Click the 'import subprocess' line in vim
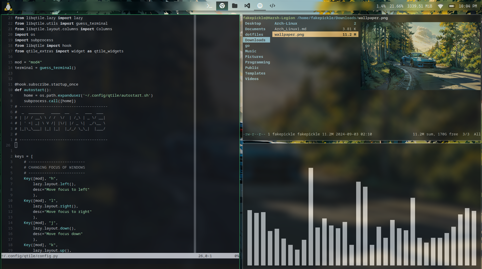Viewport: 482px width, 269px height. [x=34, y=40]
